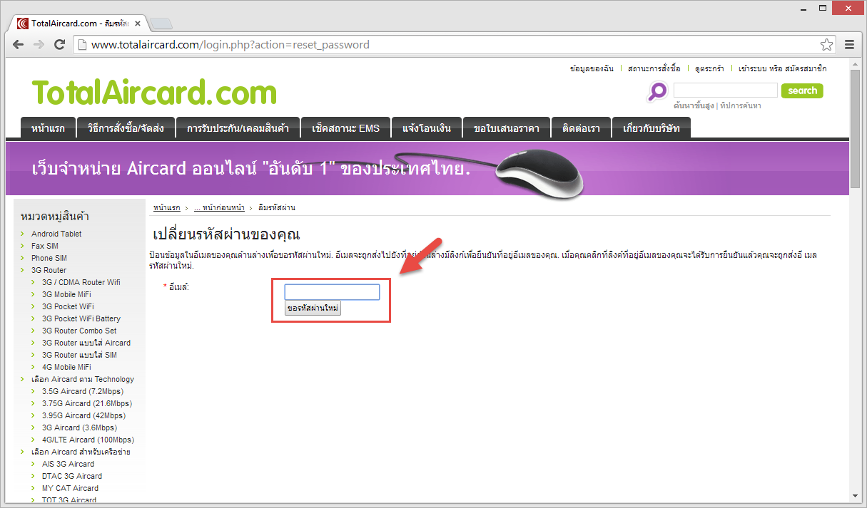Select 3.75G Aircard (21.6Mbps) subcategory
Viewport: 867px width, 508px height.
click(87, 403)
